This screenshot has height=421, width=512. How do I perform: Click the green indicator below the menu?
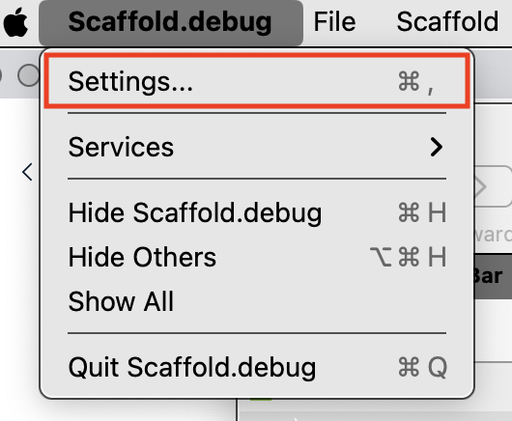pyautogui.click(x=261, y=400)
